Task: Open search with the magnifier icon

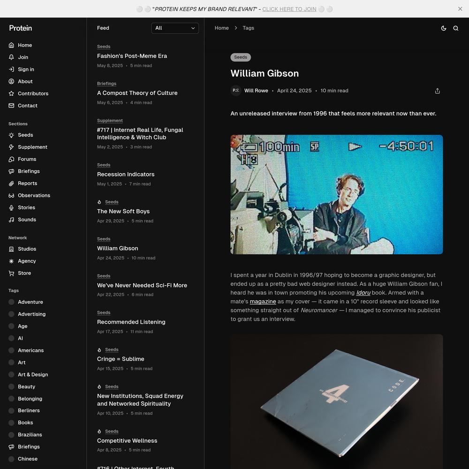Action: tap(456, 28)
